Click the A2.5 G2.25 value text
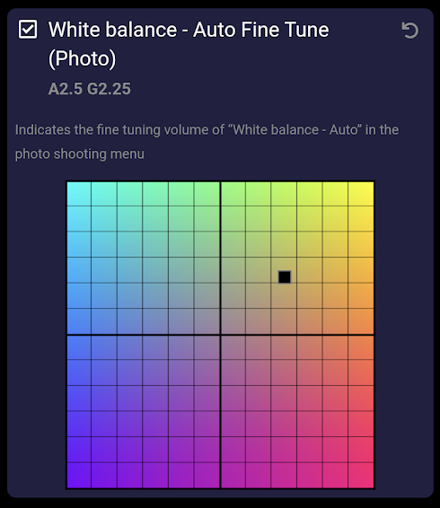The image size is (440, 508). [90, 89]
